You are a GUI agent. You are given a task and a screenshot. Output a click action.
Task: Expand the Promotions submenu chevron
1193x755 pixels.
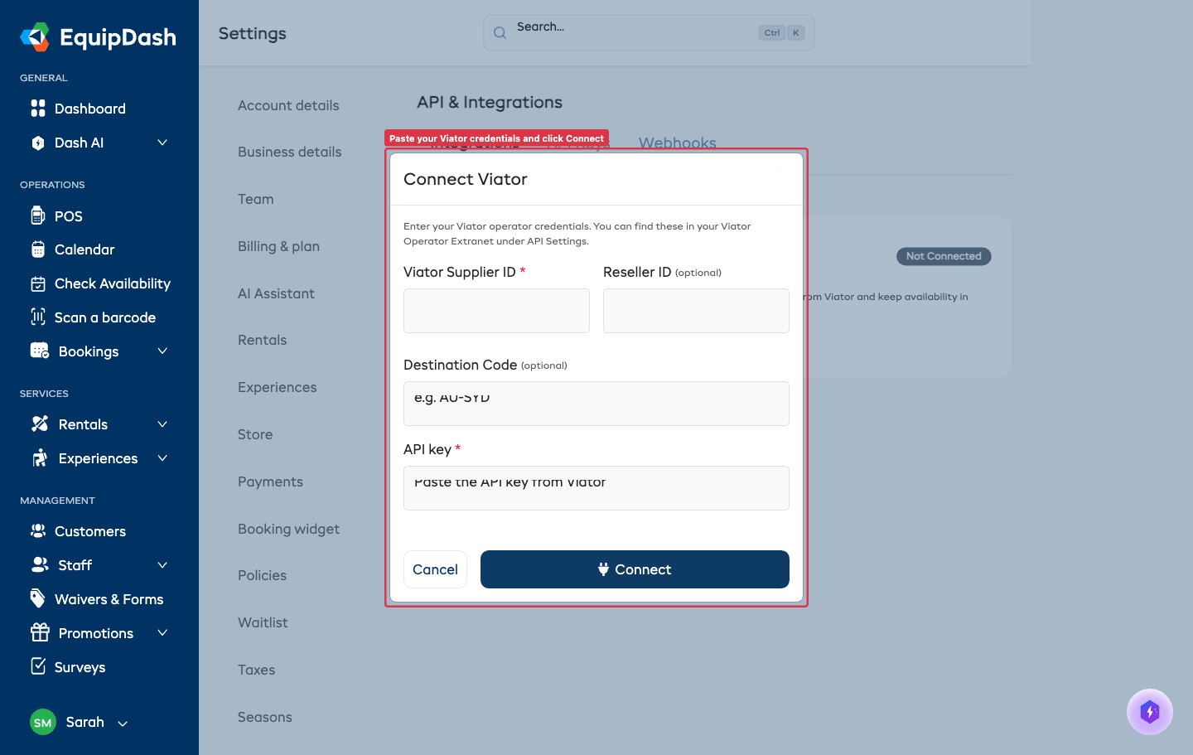coord(162,633)
